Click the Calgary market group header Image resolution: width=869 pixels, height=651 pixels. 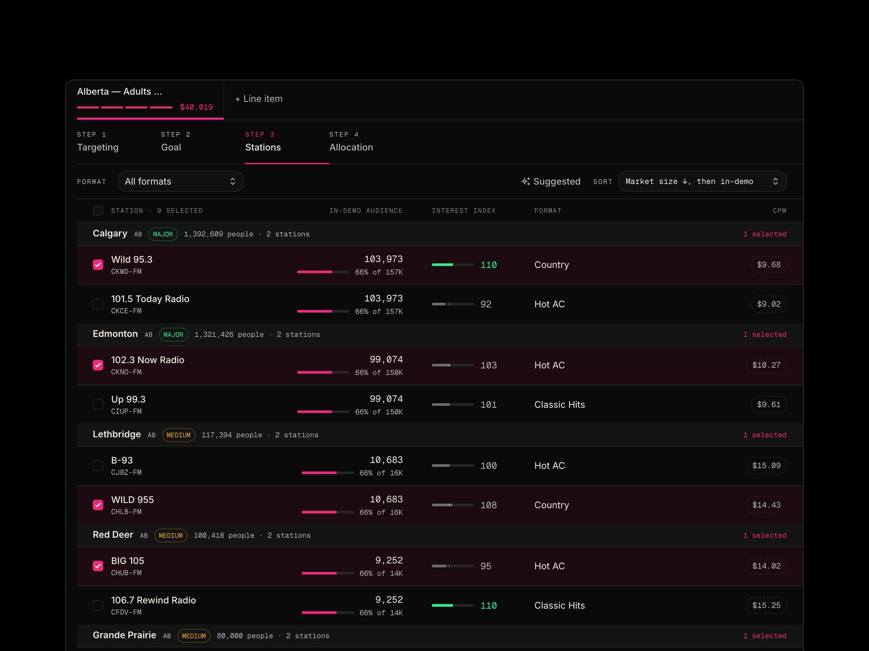pos(440,234)
